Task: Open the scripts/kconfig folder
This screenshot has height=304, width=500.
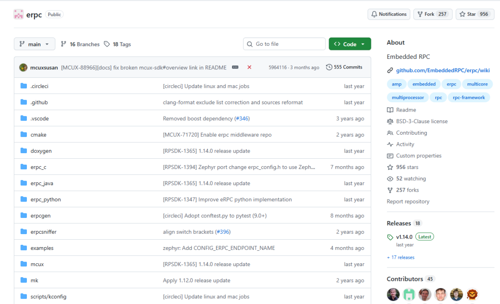Action: (x=49, y=297)
